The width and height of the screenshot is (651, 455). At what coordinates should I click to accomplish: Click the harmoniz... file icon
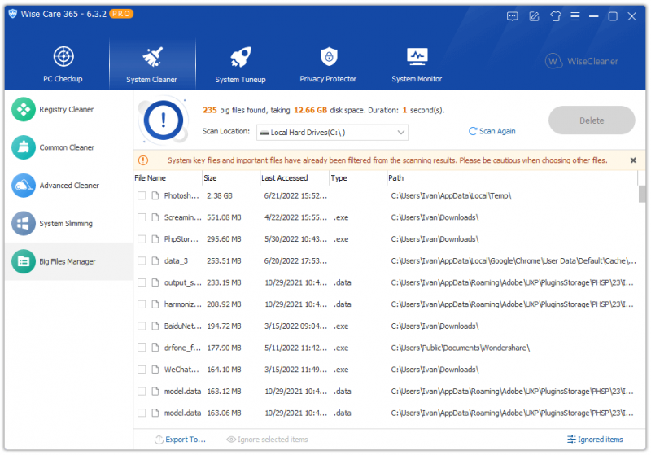[155, 304]
